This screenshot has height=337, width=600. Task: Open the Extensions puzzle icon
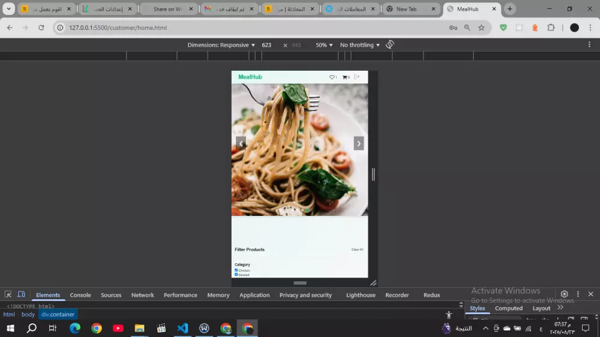pyautogui.click(x=551, y=28)
